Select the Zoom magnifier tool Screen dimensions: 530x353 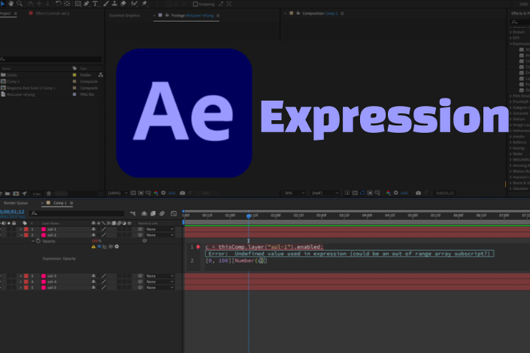tap(20, 4)
